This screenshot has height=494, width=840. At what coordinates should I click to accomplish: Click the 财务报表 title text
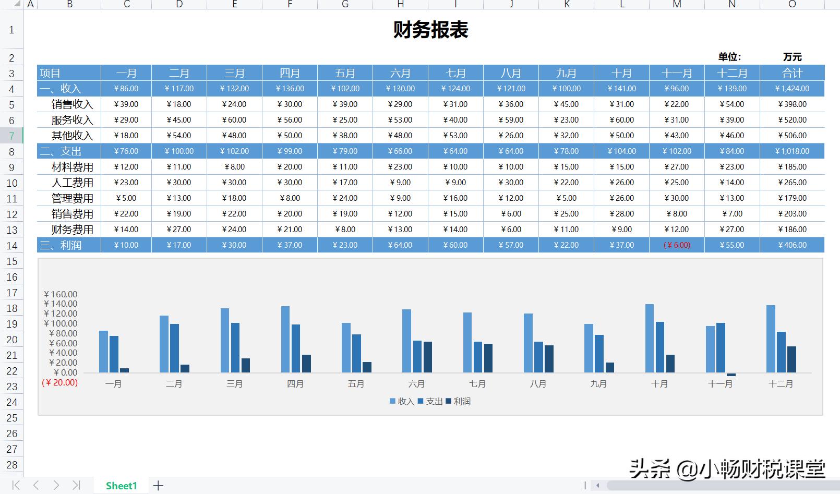pyautogui.click(x=430, y=30)
